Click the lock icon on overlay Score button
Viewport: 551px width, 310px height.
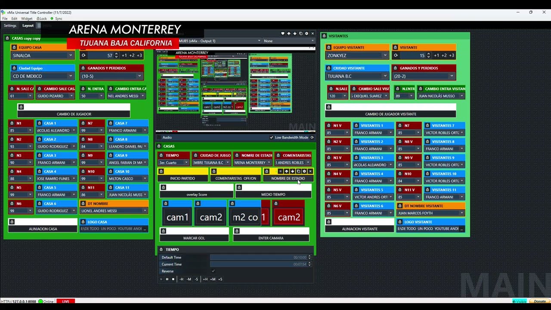click(164, 187)
